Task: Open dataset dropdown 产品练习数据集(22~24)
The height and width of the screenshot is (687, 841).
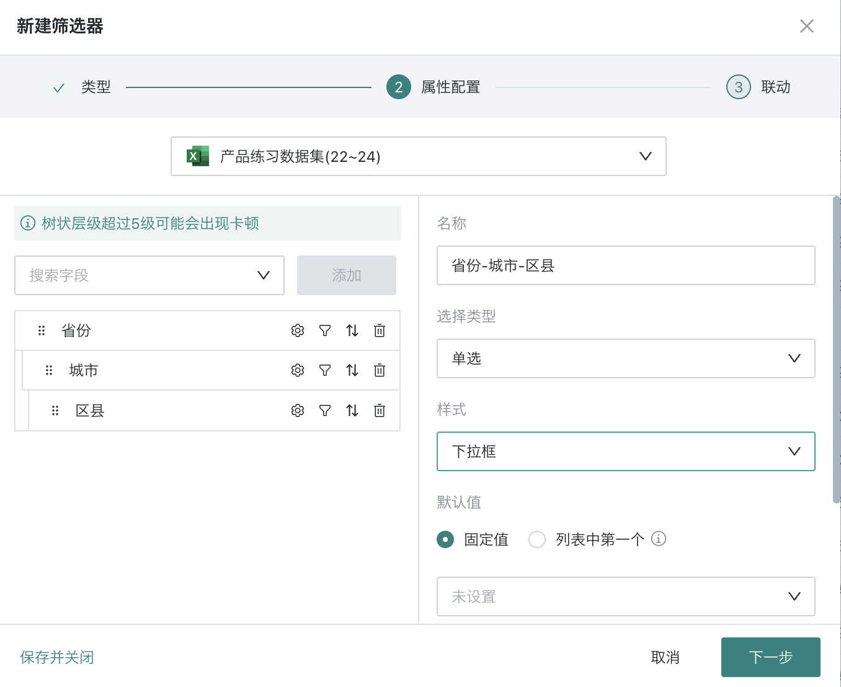Action: pyautogui.click(x=419, y=156)
